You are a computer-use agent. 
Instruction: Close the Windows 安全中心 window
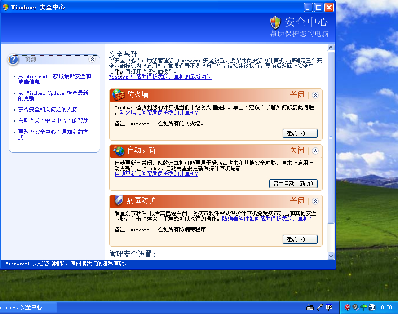pyautogui.click(x=329, y=7)
